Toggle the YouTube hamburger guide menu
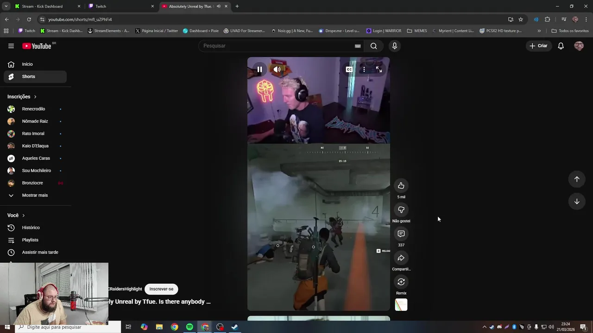Viewport: 593px width, 333px height. (x=11, y=46)
